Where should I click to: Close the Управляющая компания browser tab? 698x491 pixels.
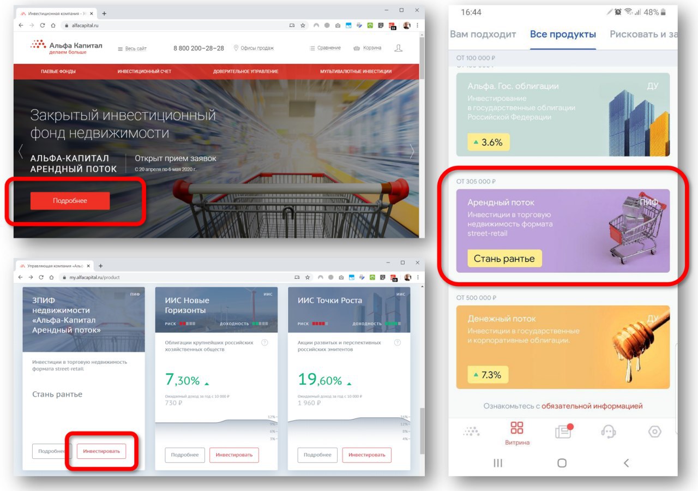tap(89, 266)
